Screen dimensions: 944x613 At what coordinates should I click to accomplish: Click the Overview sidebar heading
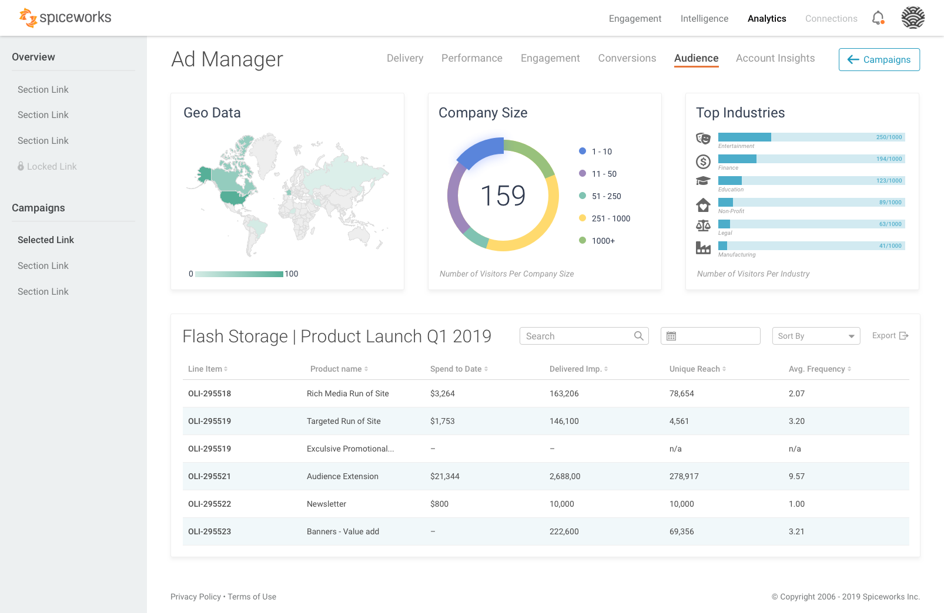pos(34,57)
